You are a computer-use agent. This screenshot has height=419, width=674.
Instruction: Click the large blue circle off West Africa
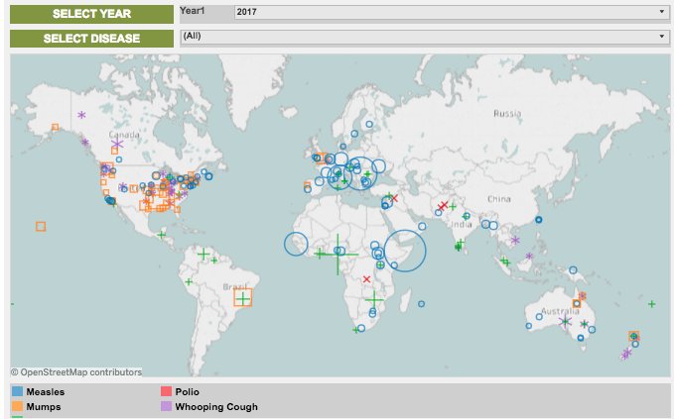297,244
